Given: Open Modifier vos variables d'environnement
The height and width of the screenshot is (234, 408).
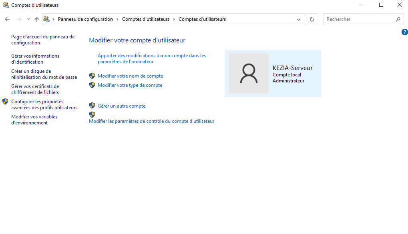Looking at the screenshot, I should pyautogui.click(x=34, y=120).
